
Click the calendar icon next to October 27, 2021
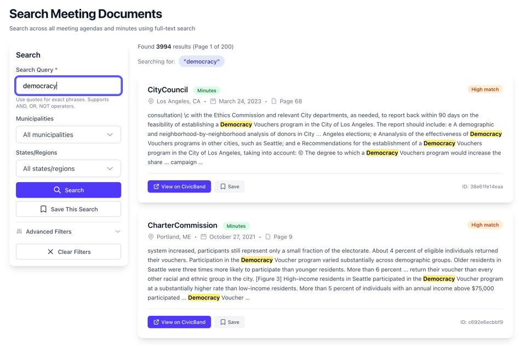point(203,236)
